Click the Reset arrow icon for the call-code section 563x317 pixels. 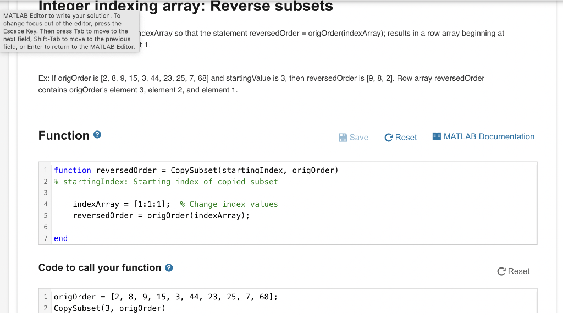pyautogui.click(x=501, y=271)
